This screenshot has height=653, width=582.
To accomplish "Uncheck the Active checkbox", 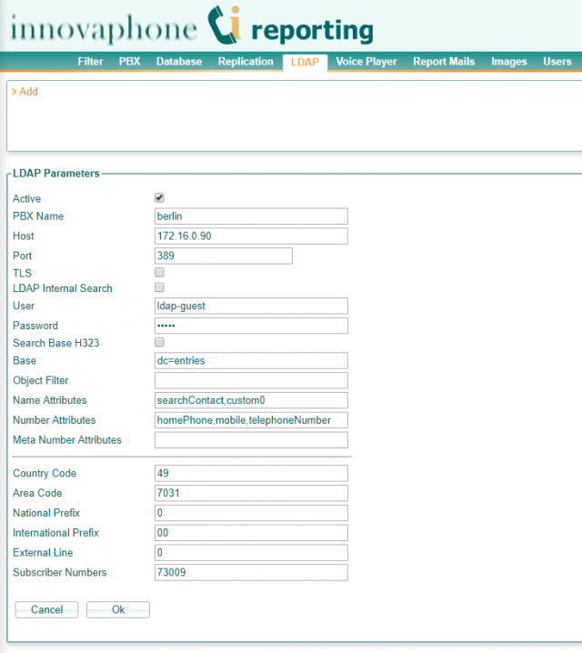I will point(159,197).
